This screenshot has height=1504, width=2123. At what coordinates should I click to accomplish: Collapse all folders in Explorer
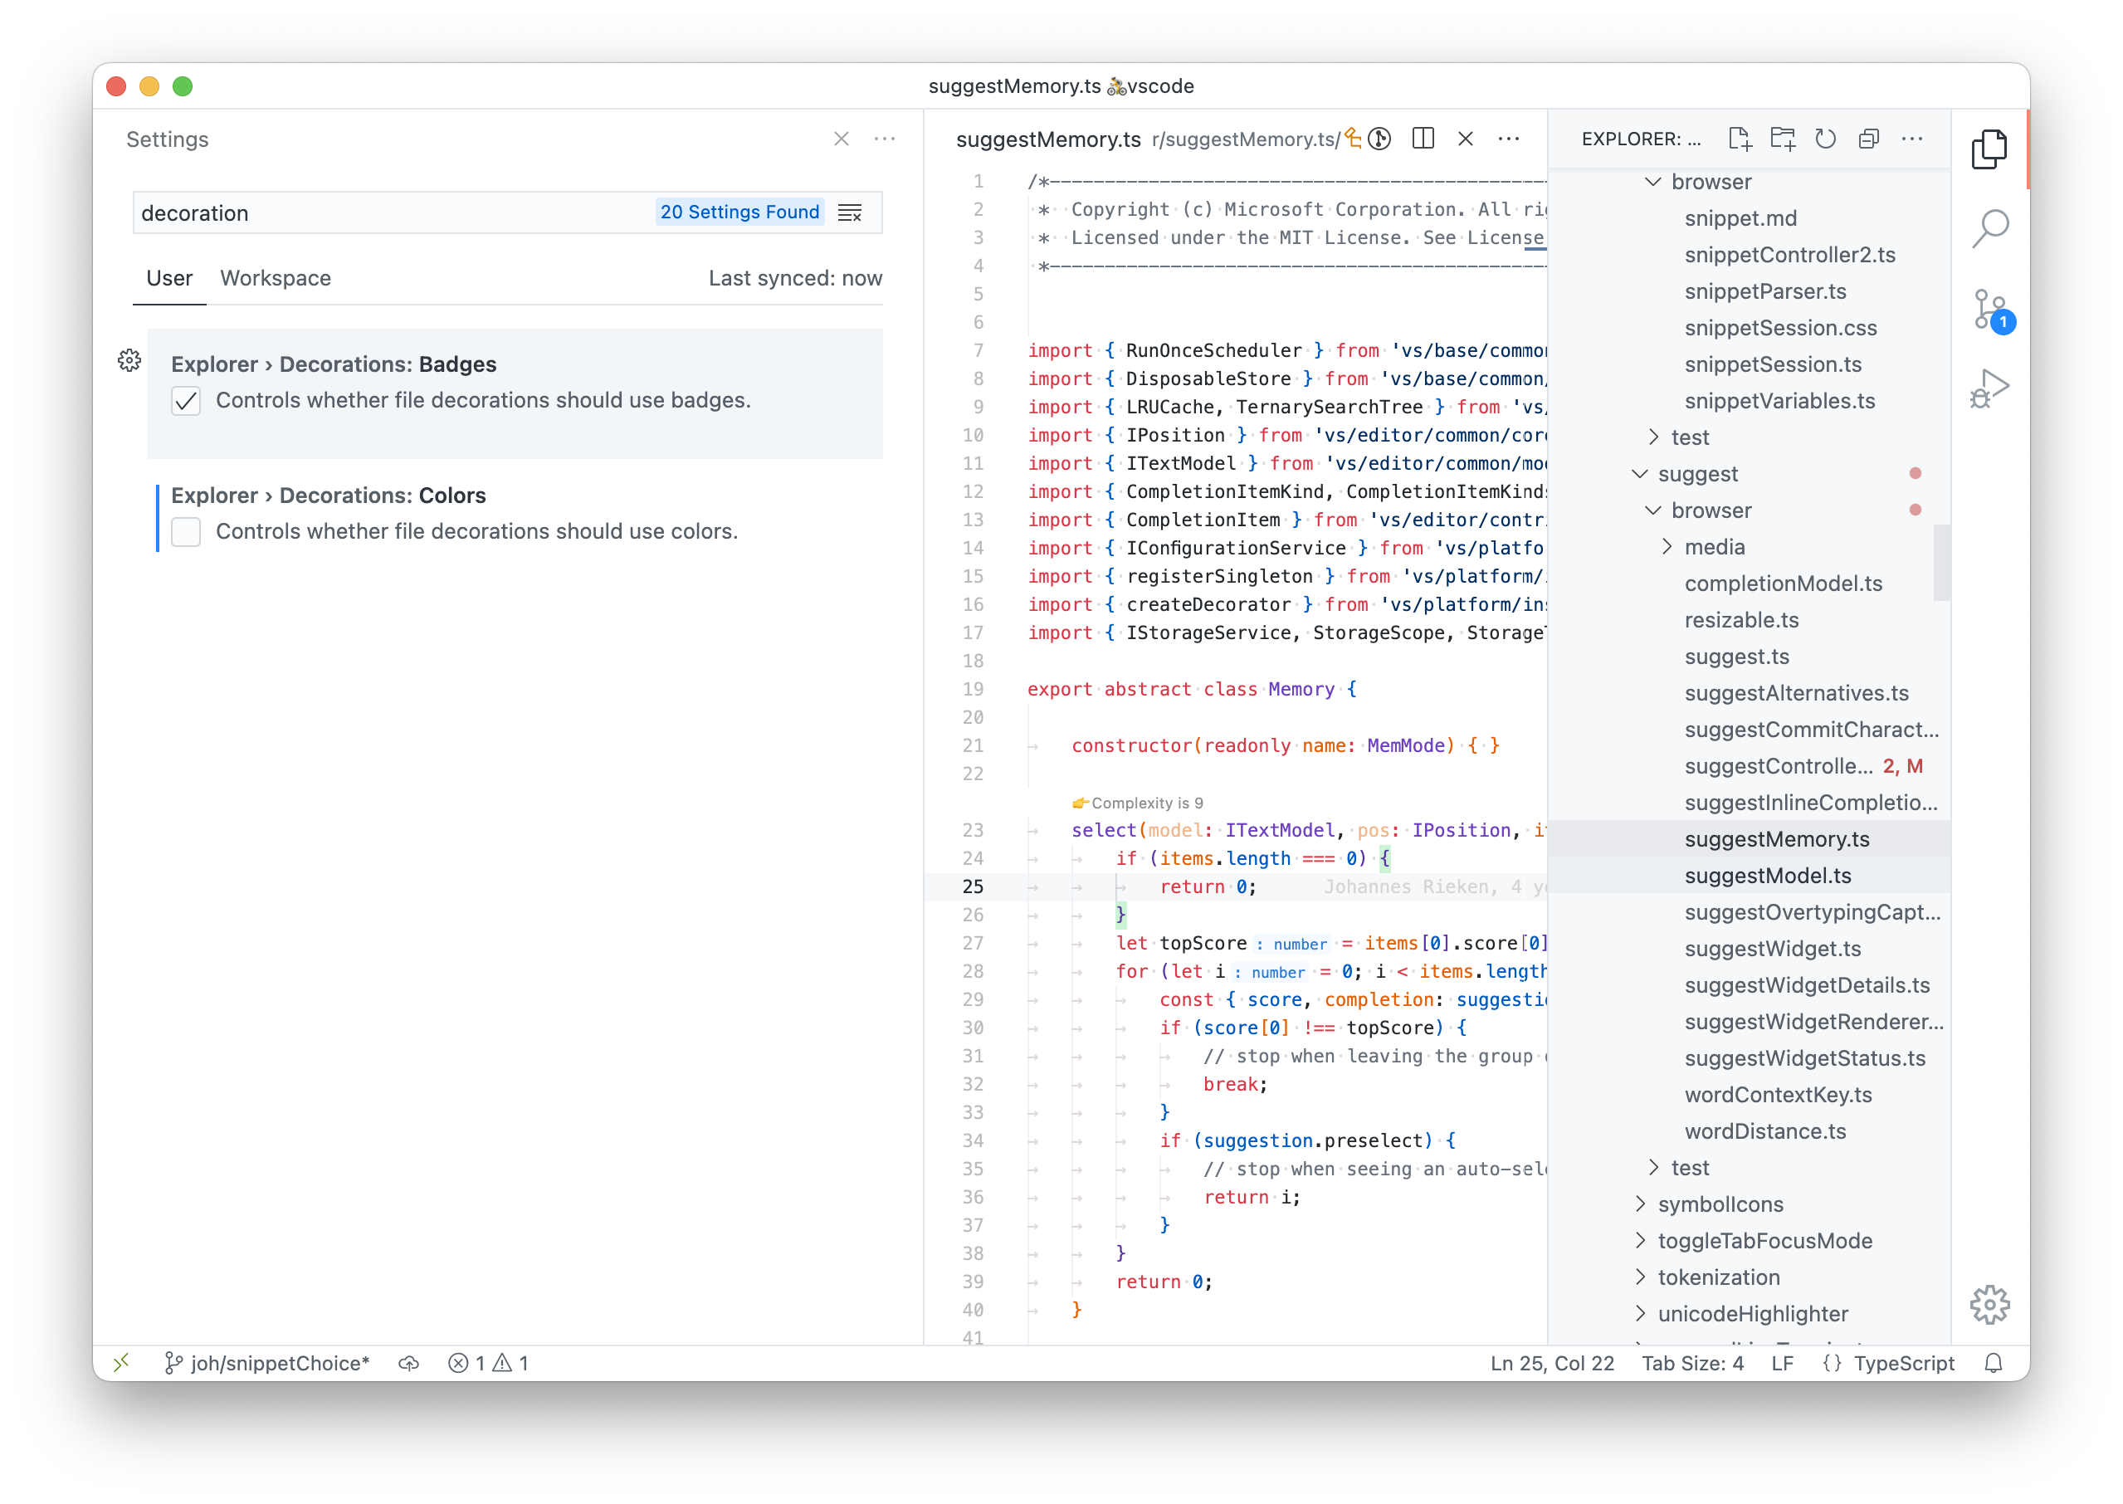[x=1868, y=139]
